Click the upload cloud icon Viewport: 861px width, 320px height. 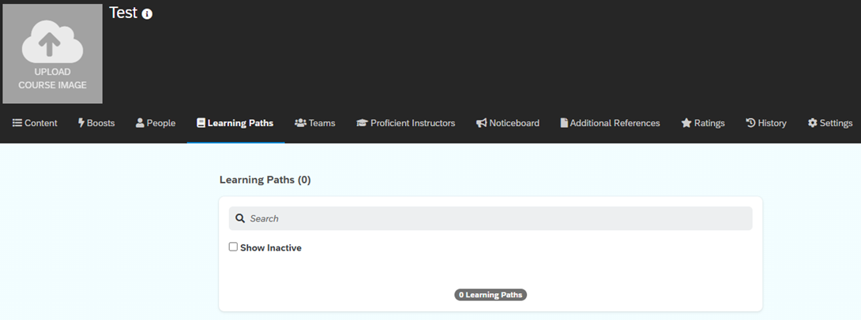[x=52, y=42]
